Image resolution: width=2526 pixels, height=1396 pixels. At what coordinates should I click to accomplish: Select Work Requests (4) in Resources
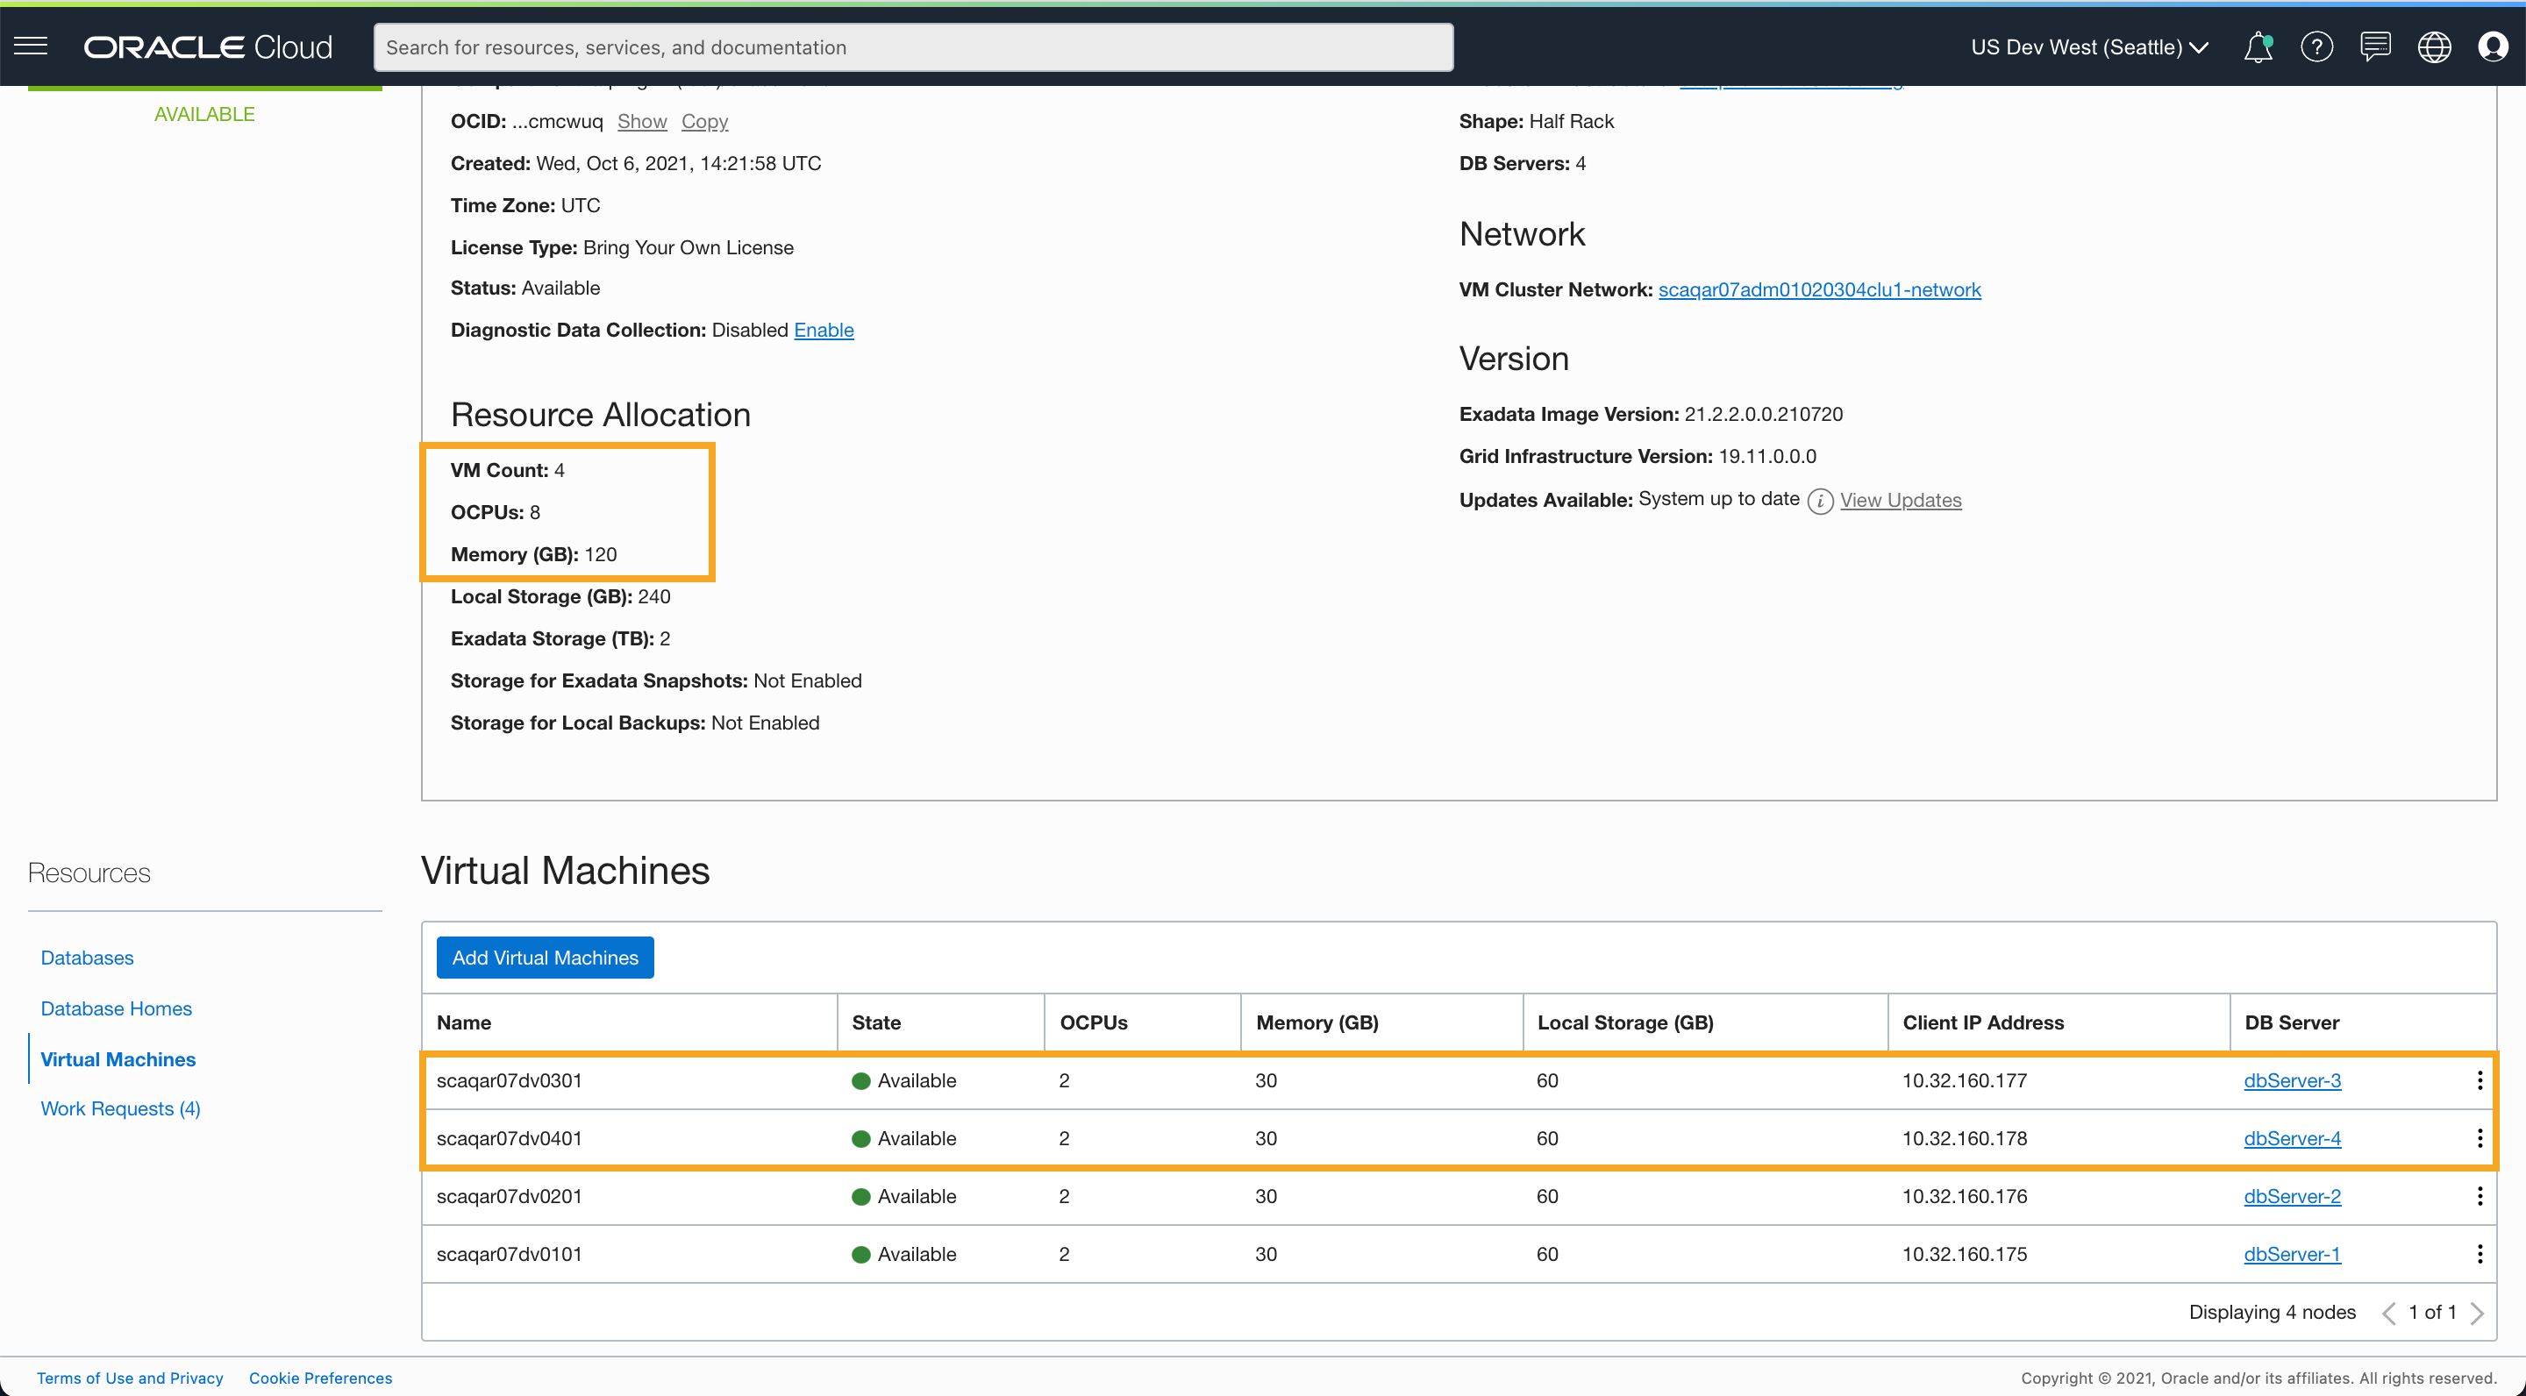point(121,1108)
